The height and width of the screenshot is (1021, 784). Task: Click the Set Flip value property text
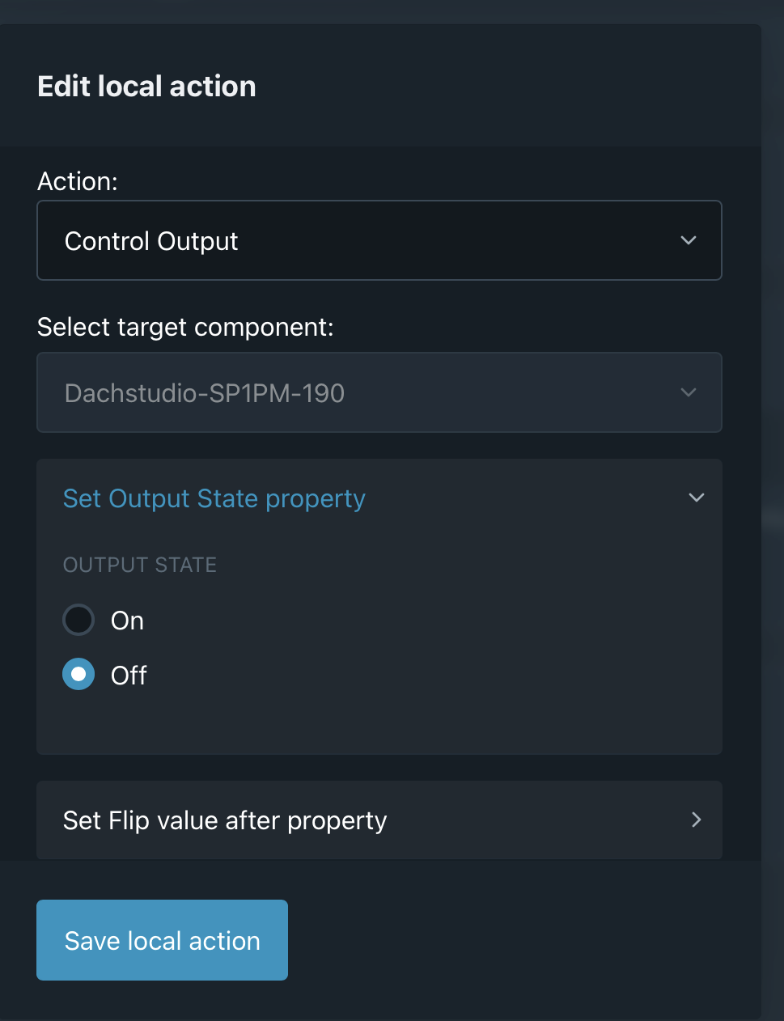(x=225, y=820)
